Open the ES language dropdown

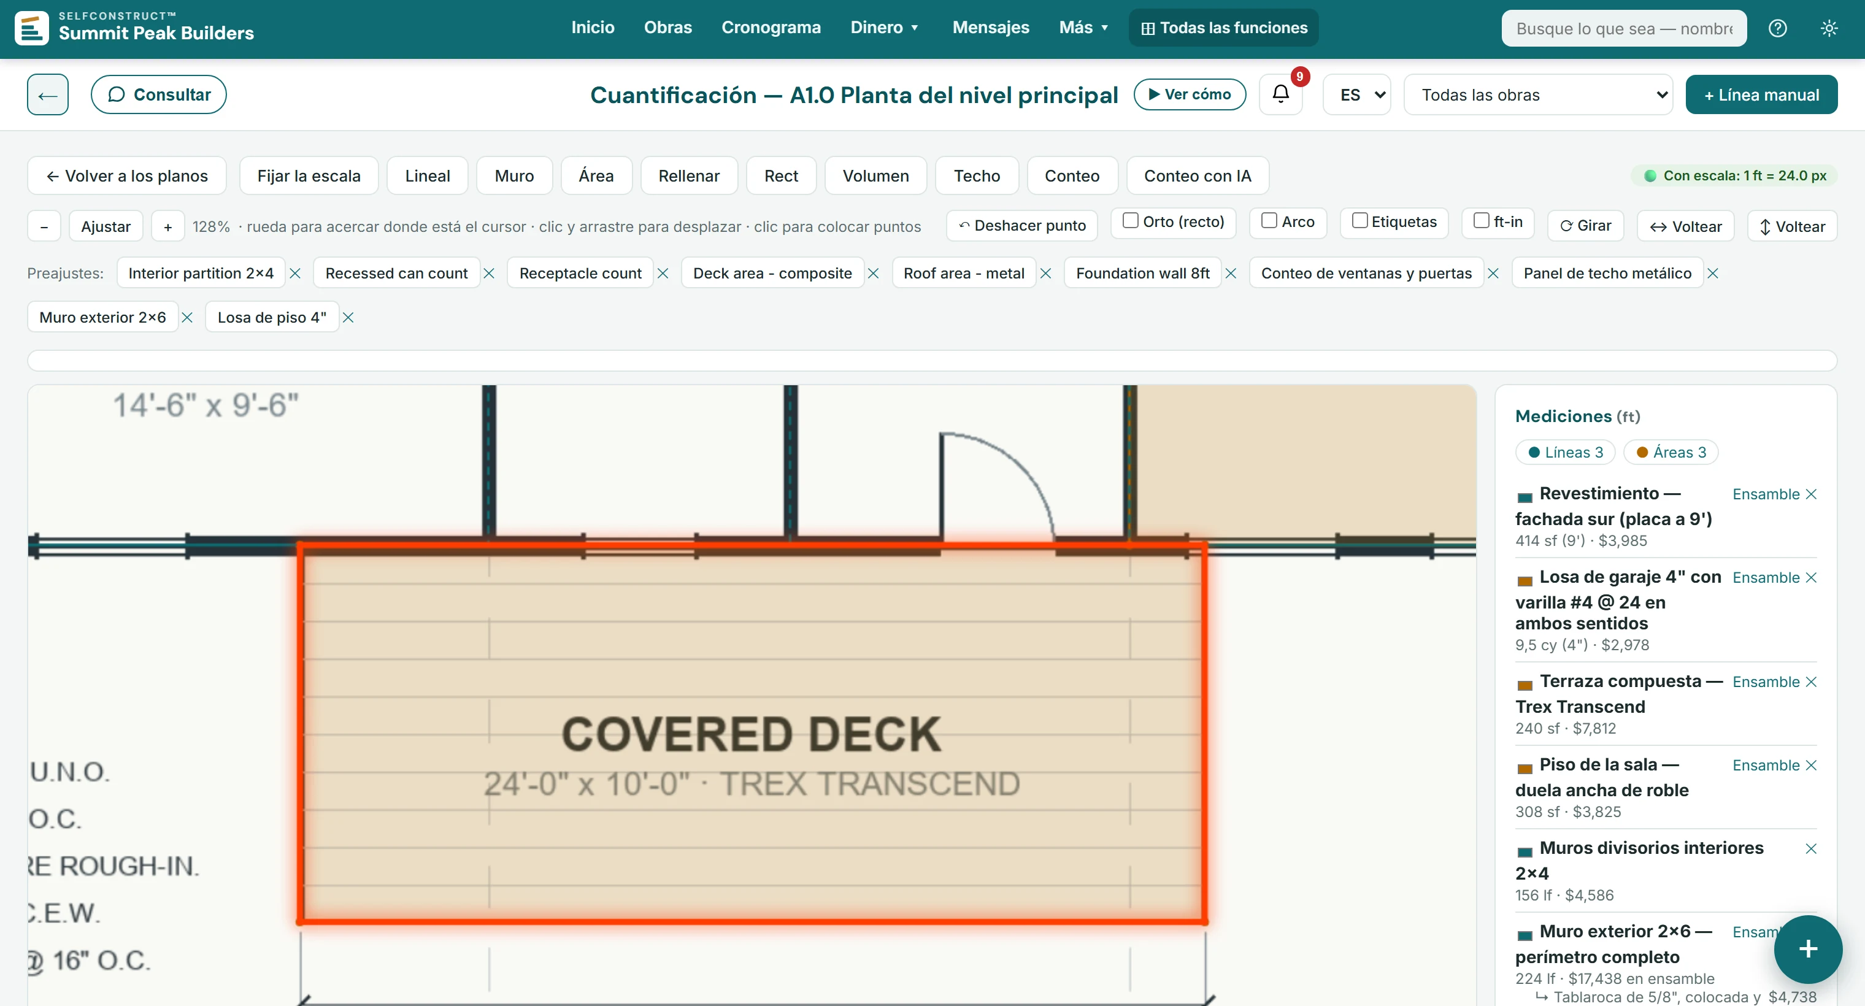click(x=1357, y=95)
